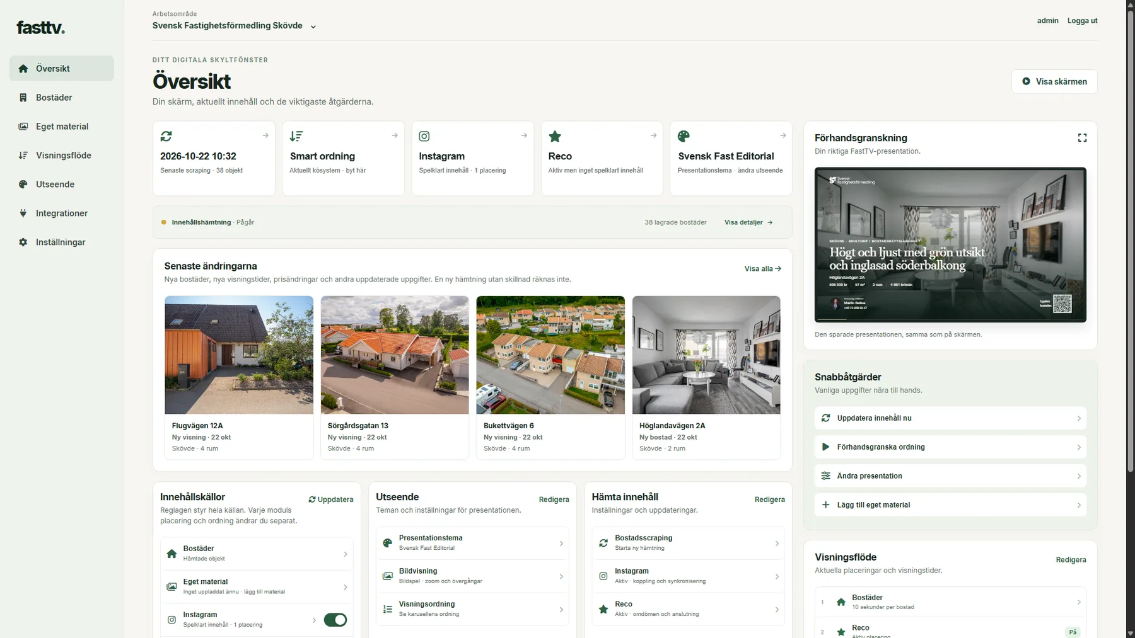Turn off the Instagram source toggle
Image resolution: width=1135 pixels, height=638 pixels.
[335, 620]
